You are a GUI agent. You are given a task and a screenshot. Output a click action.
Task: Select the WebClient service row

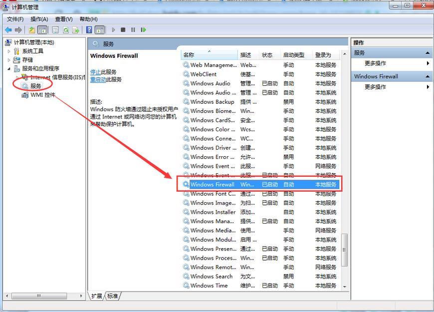[260, 74]
